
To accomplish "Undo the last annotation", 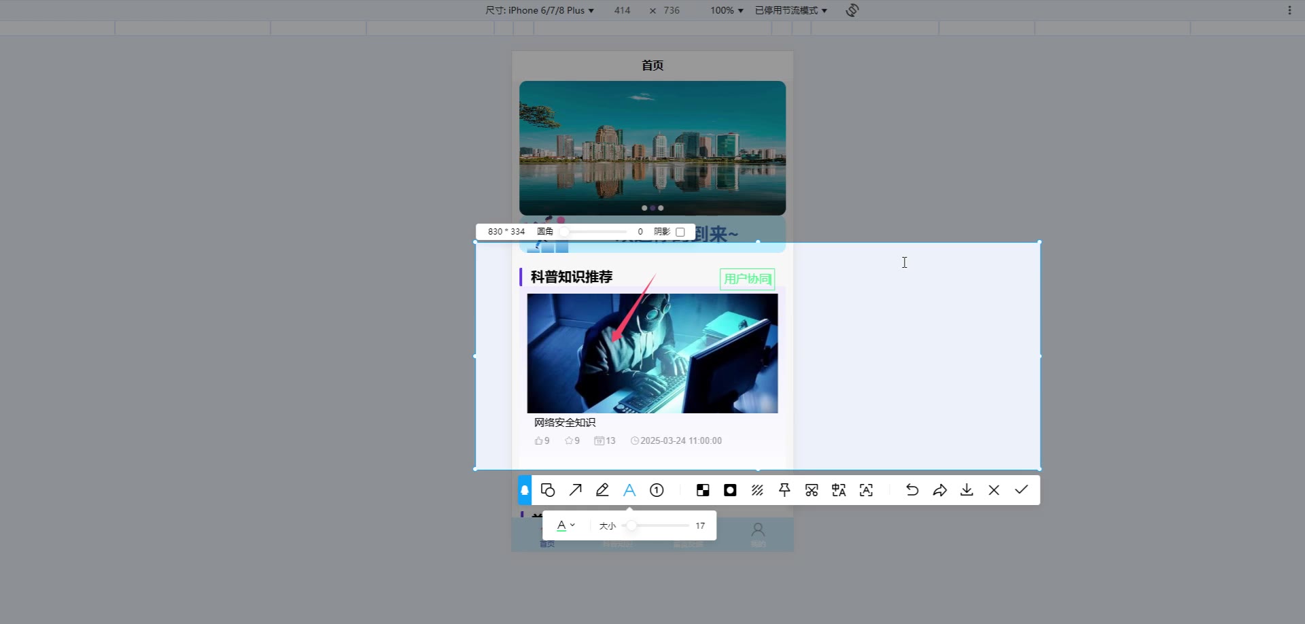I will pos(912,490).
